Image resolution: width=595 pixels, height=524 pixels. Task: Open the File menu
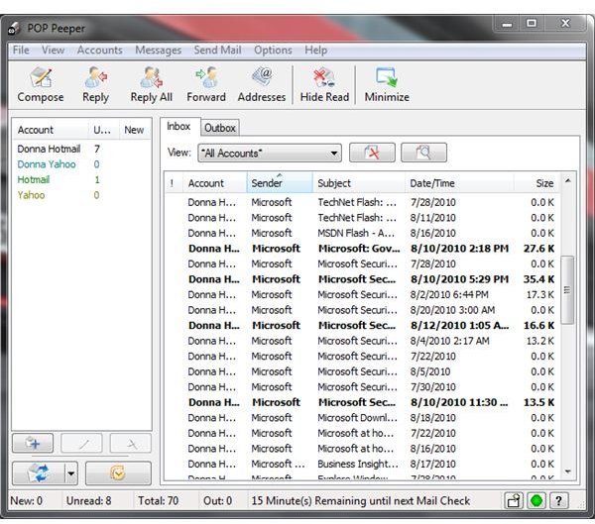(21, 51)
